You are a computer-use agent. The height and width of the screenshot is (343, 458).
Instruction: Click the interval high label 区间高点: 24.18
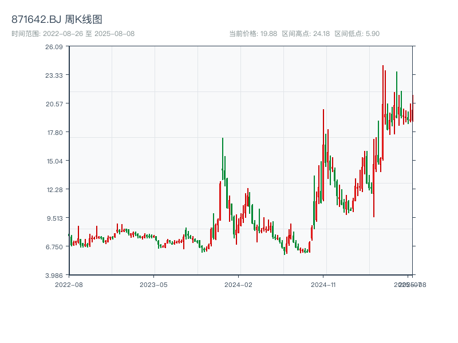[306, 34]
